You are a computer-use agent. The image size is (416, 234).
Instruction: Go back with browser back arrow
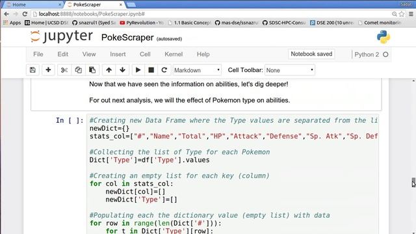coord(6,14)
